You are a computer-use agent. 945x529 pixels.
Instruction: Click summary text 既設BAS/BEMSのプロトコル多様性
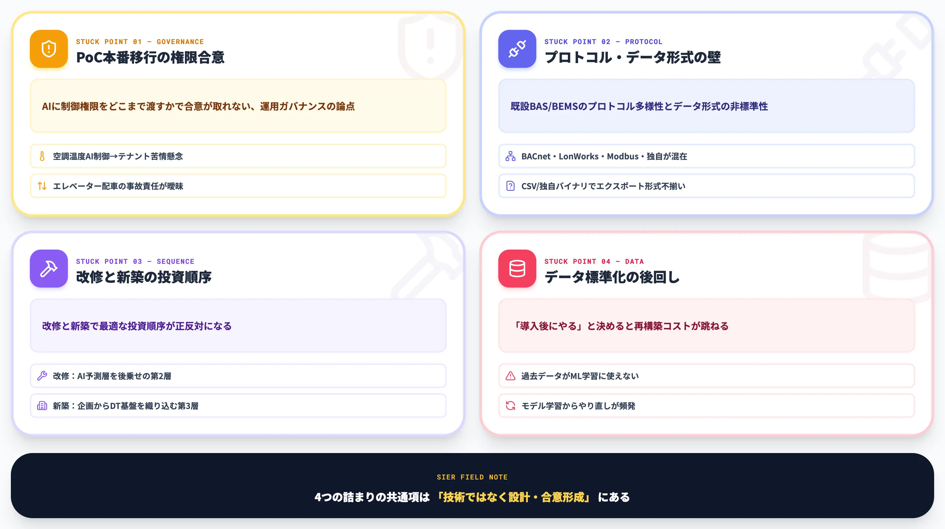tap(639, 106)
